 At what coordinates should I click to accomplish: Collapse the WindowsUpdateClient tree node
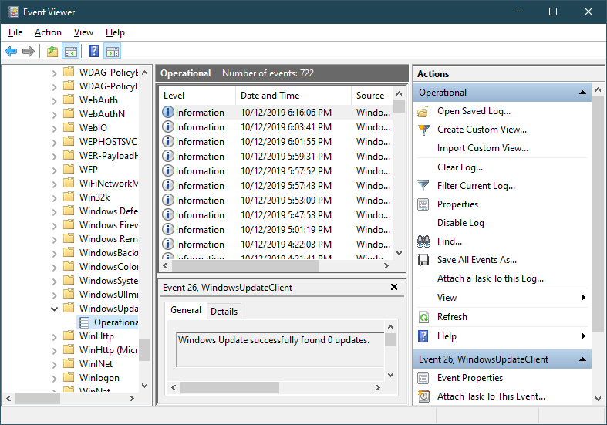(54, 309)
